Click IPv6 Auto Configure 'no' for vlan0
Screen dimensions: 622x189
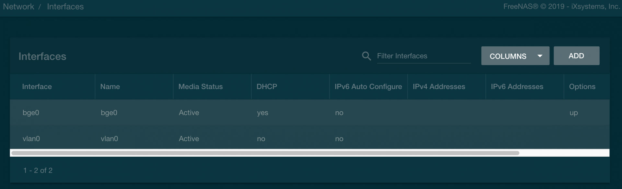tap(339, 139)
